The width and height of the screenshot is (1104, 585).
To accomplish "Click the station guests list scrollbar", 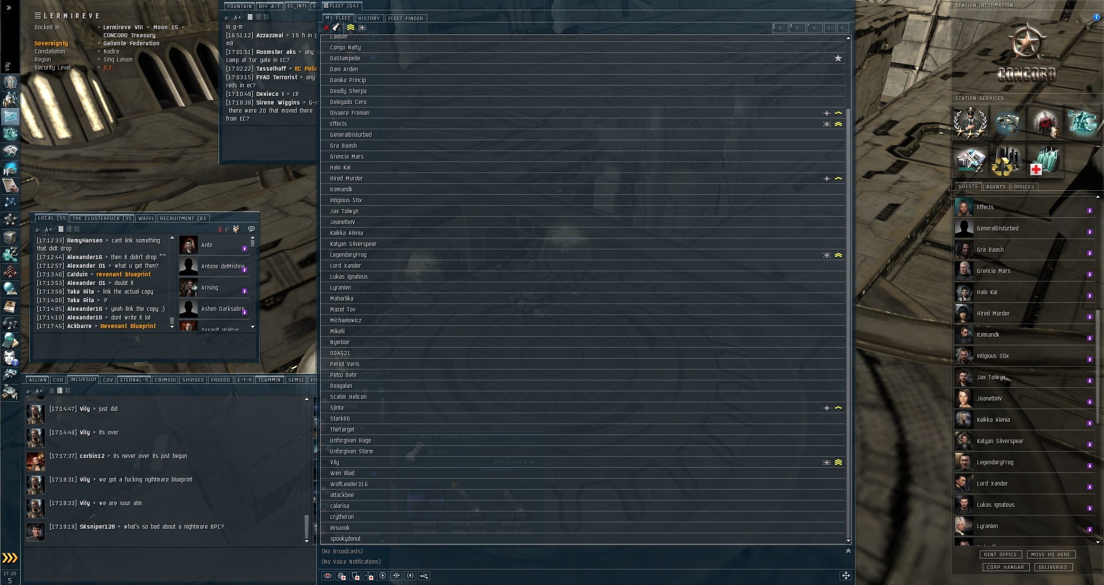I will click(x=1098, y=368).
